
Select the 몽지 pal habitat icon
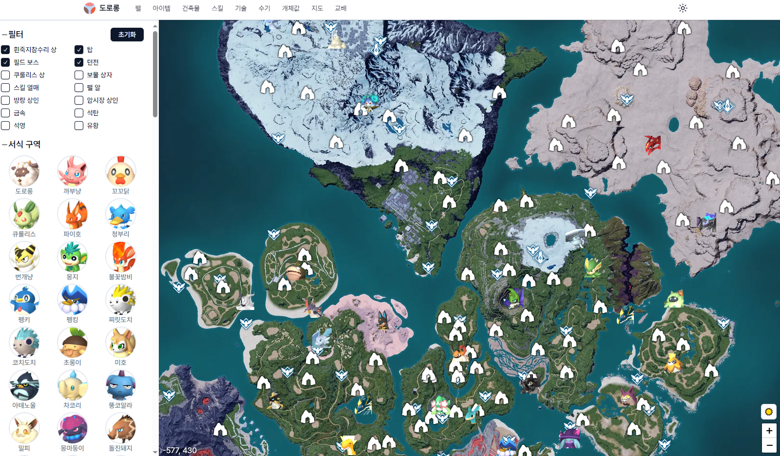point(72,257)
